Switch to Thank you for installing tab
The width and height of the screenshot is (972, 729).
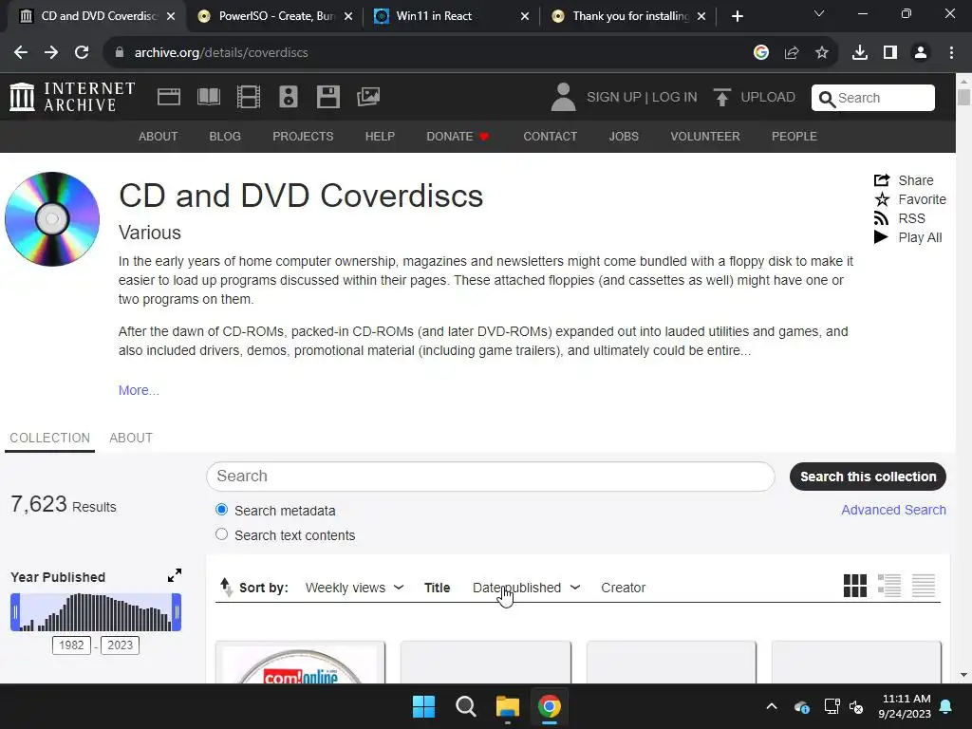tap(628, 16)
